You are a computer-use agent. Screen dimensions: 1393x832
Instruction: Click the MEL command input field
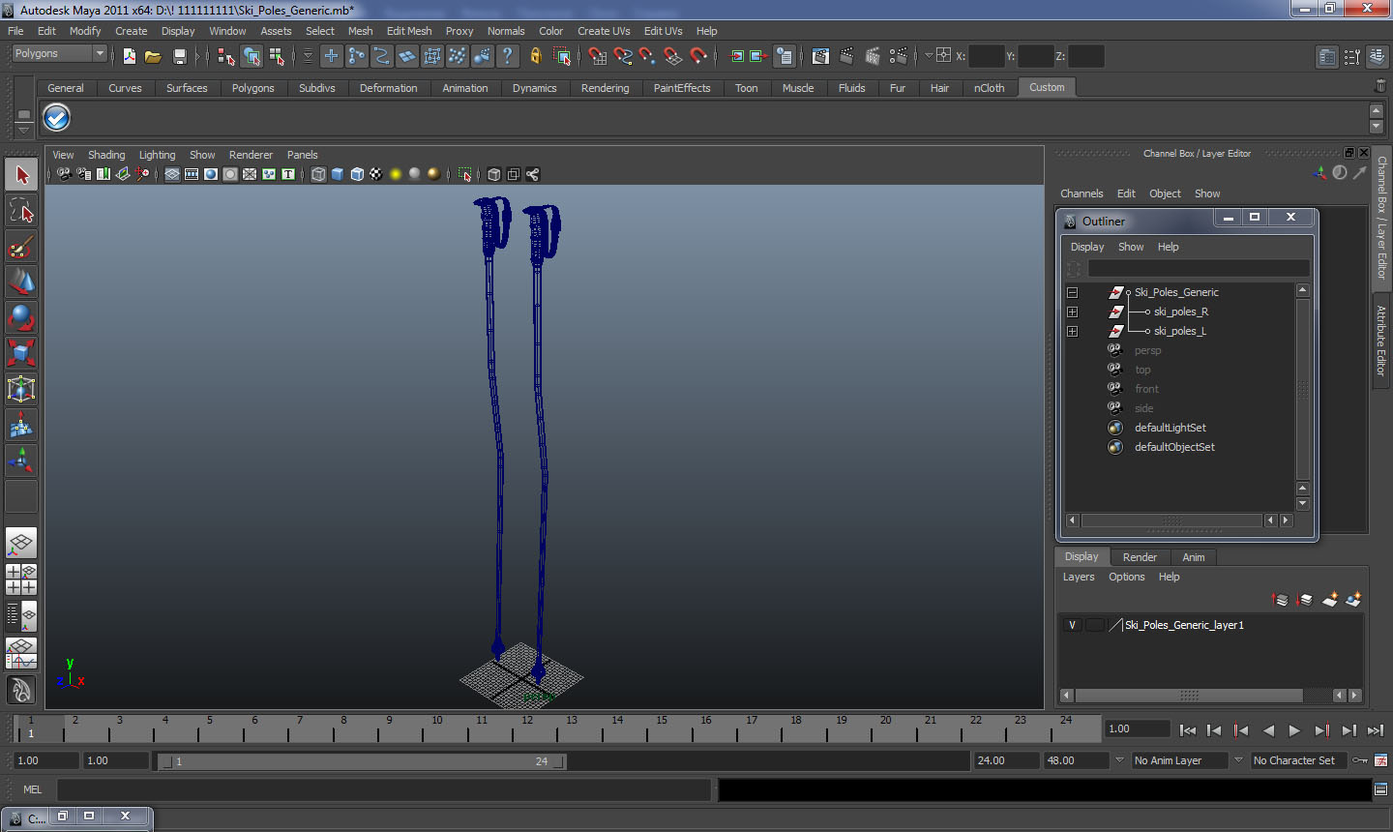pyautogui.click(x=384, y=789)
